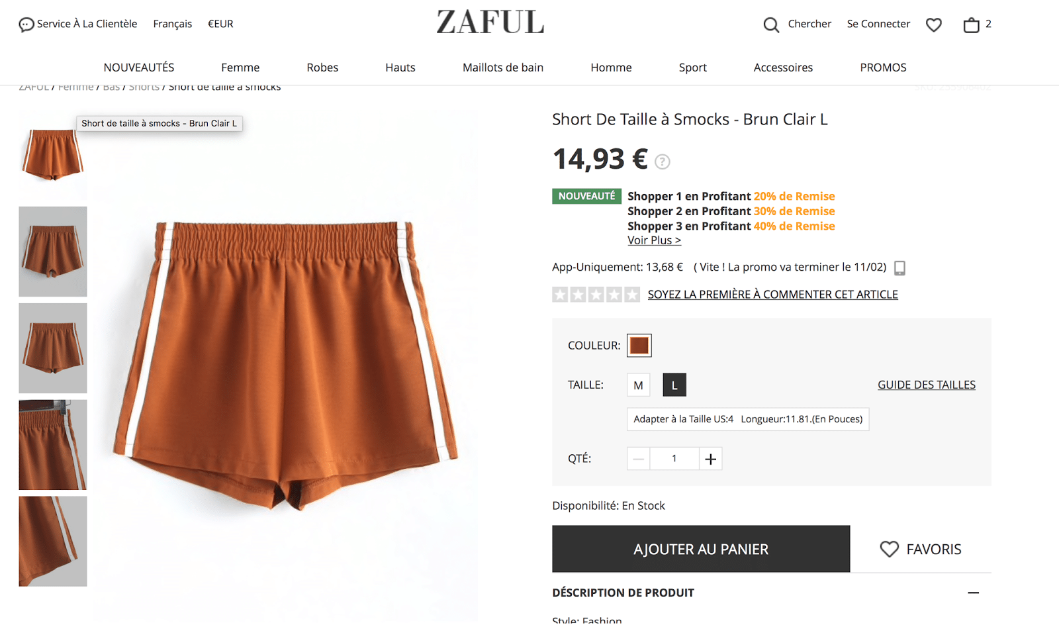1059x625 pixels.
Task: Increase quantity with the plus button
Action: (x=711, y=459)
